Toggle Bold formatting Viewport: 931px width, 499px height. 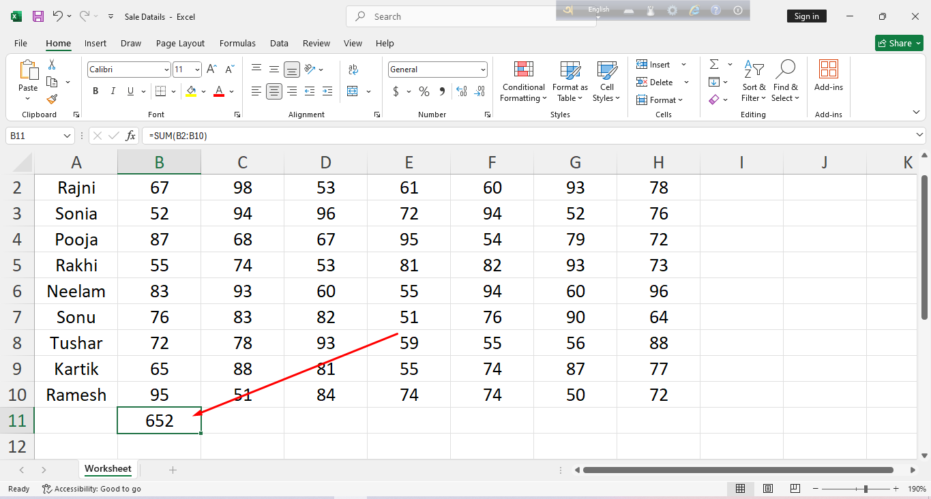point(95,91)
